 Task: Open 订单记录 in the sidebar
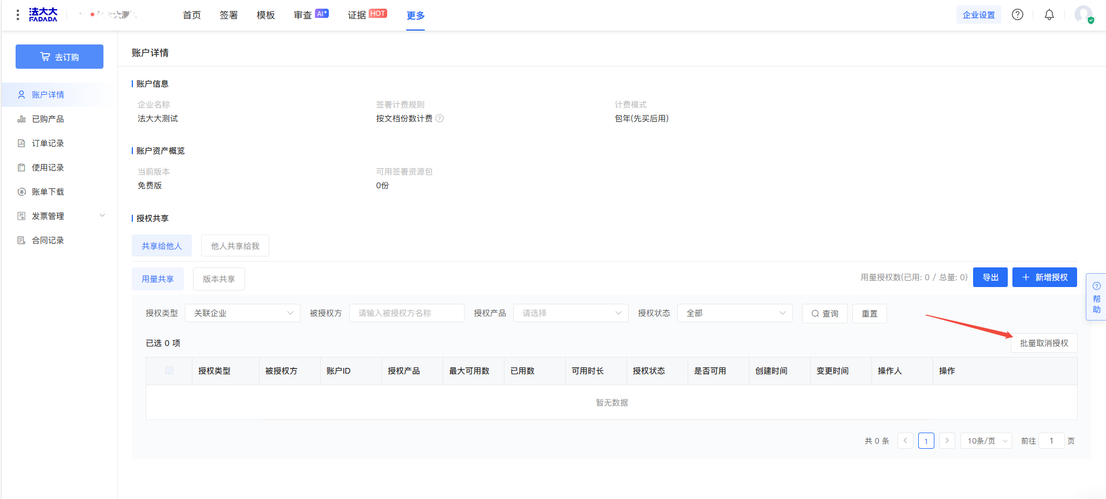coord(59,143)
